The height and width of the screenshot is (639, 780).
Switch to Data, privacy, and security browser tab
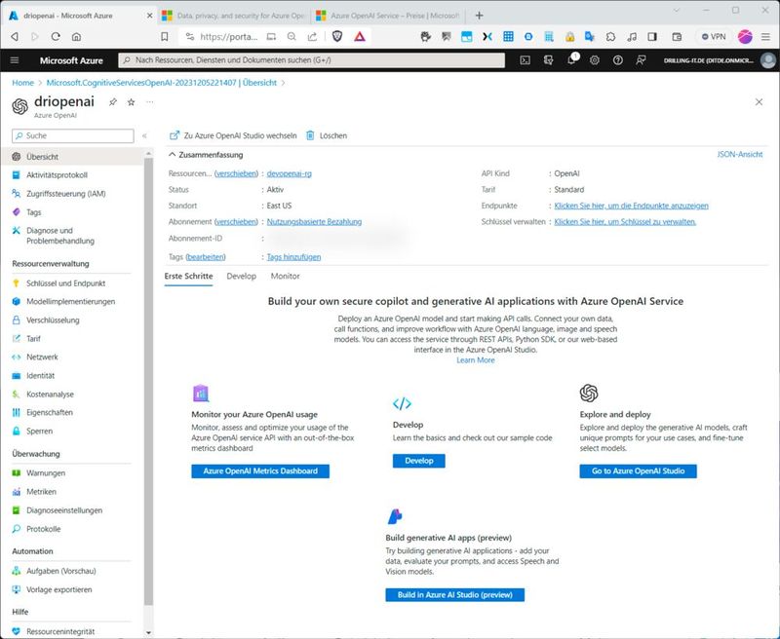234,16
